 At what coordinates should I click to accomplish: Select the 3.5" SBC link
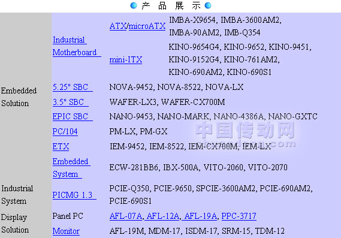tap(71, 102)
